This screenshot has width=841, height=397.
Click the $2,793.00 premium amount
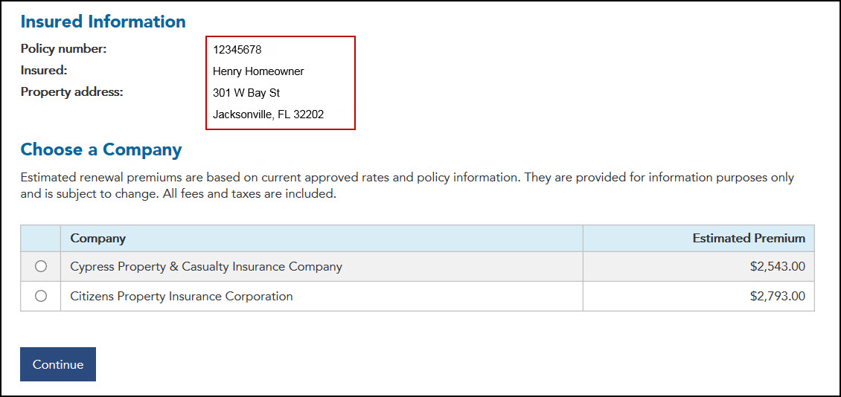[x=777, y=296]
